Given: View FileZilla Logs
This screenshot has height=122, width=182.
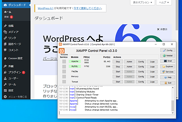Looking at the screenshot, I should [152, 71].
